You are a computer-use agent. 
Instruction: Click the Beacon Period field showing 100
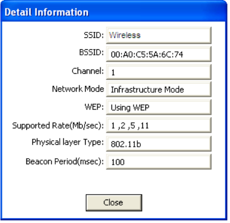tap(159, 162)
